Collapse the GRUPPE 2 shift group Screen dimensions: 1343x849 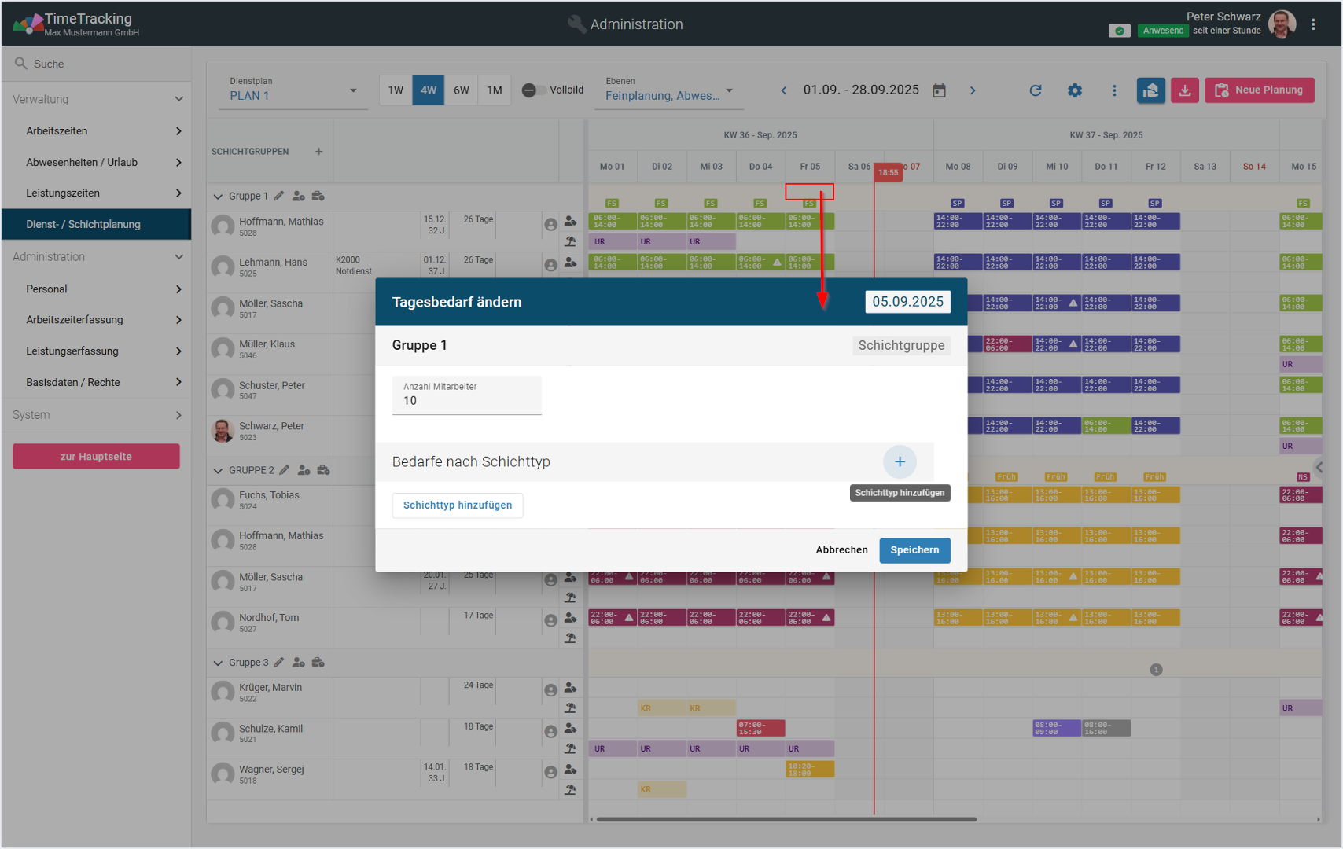click(218, 471)
